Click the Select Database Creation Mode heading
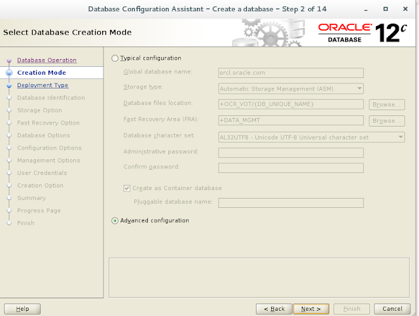The image size is (419, 316). point(67,32)
